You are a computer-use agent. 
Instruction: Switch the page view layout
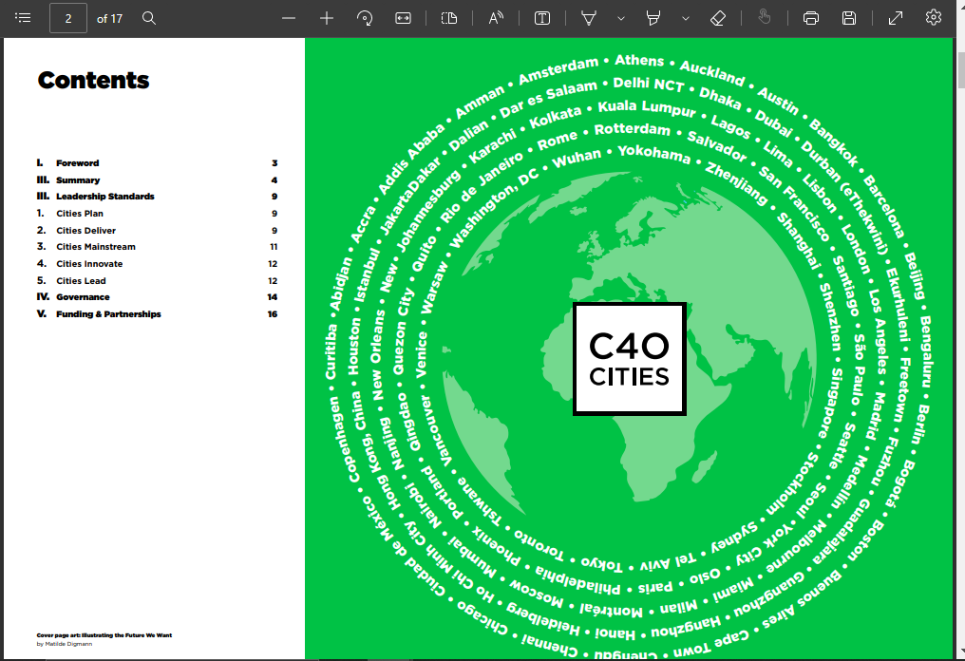449,18
